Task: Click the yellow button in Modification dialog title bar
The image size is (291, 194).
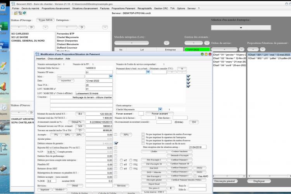Action: pos(206,54)
